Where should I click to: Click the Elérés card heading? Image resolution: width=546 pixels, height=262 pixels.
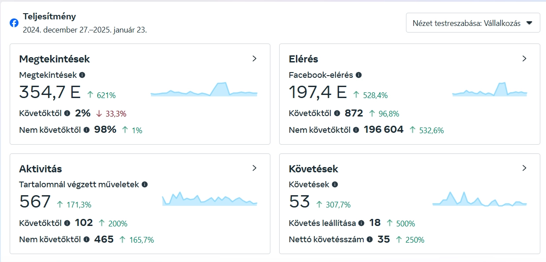(x=303, y=59)
